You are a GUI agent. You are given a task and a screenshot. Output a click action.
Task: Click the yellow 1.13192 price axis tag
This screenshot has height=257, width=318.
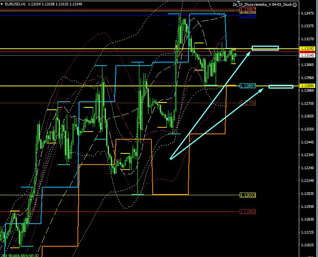(x=308, y=49)
